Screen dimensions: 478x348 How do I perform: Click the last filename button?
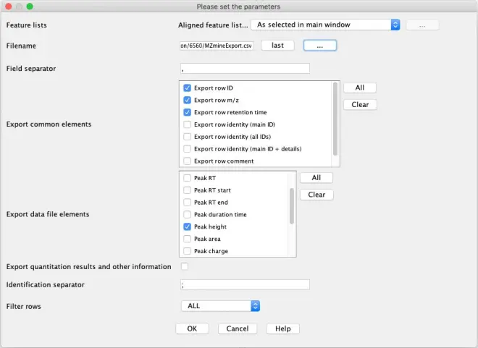pyautogui.click(x=277, y=46)
